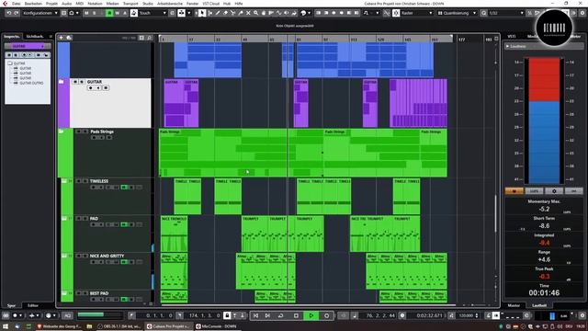Viewport: 588px width, 331px height.
Task: Click the Pads Strings folder track icon
Action: click(x=62, y=131)
